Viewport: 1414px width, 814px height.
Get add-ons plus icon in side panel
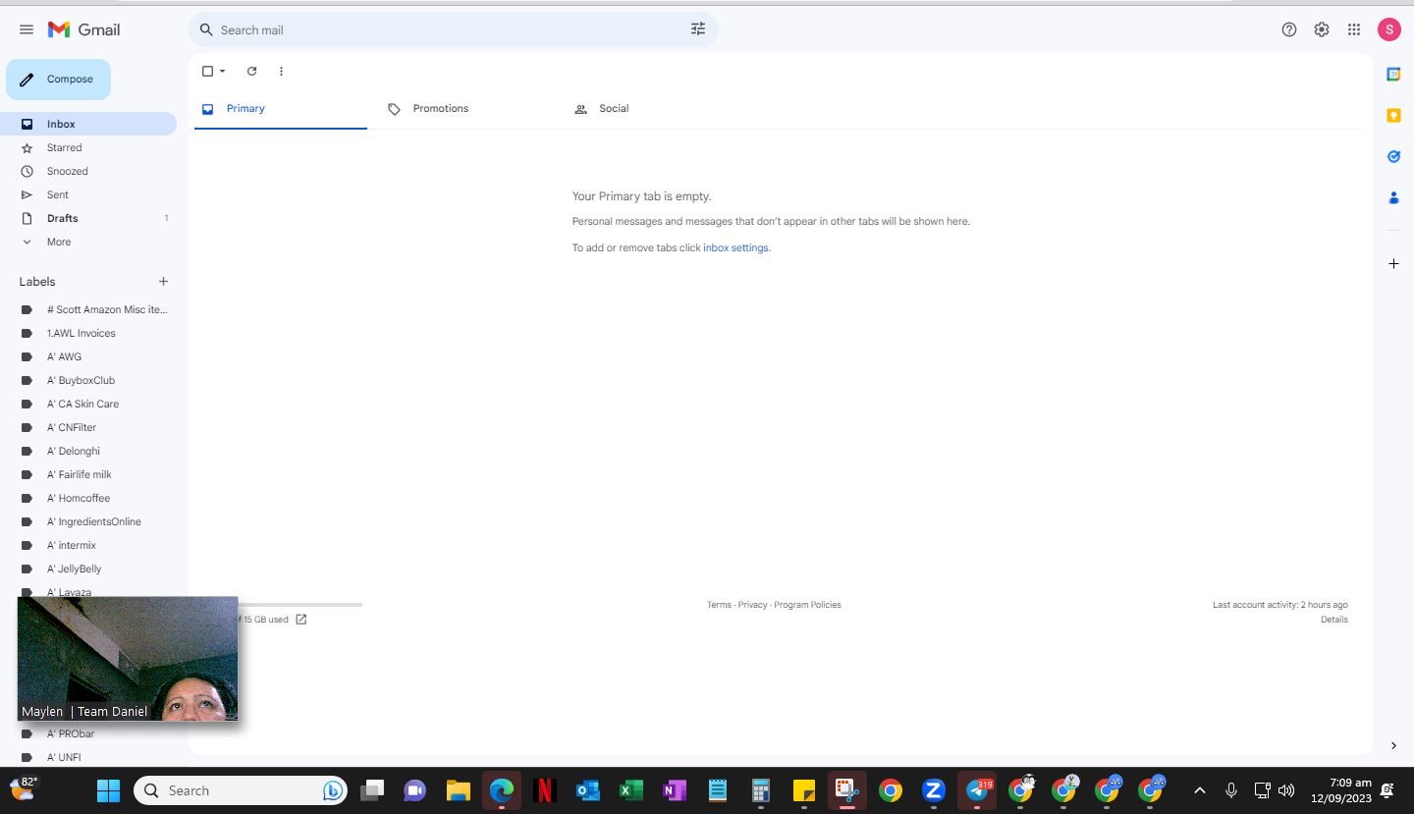click(x=1393, y=263)
